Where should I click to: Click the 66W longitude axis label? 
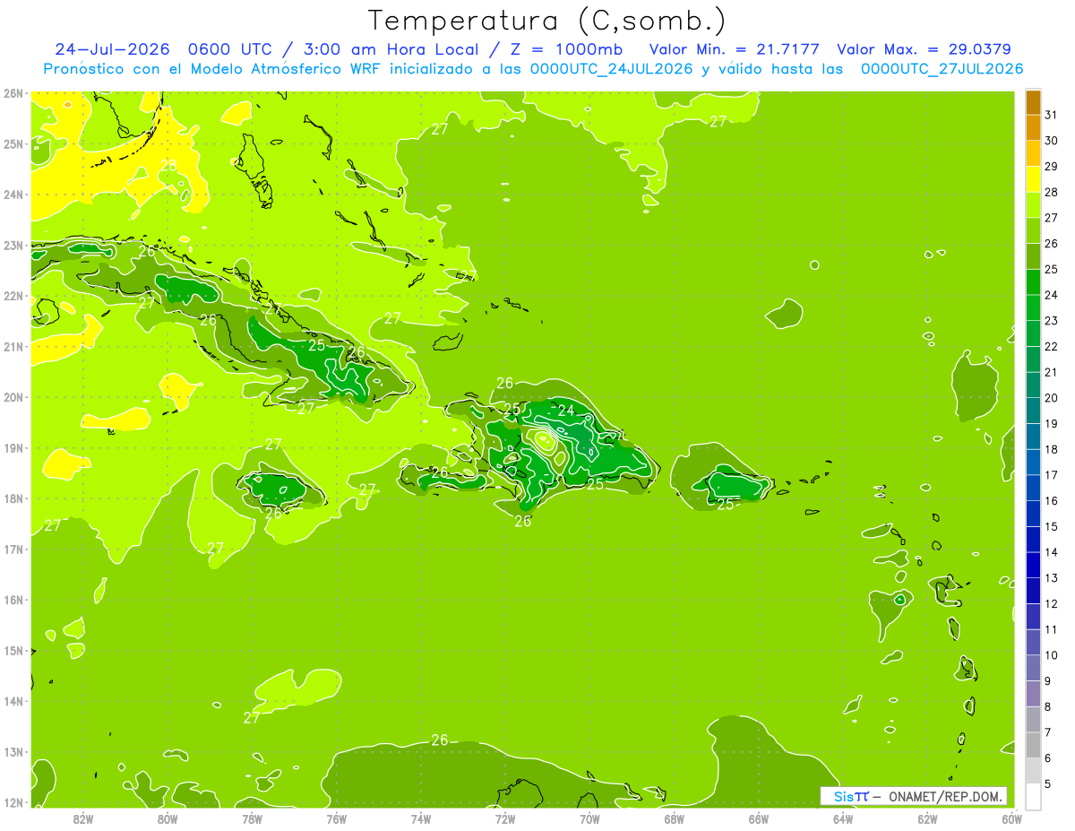pos(758,818)
